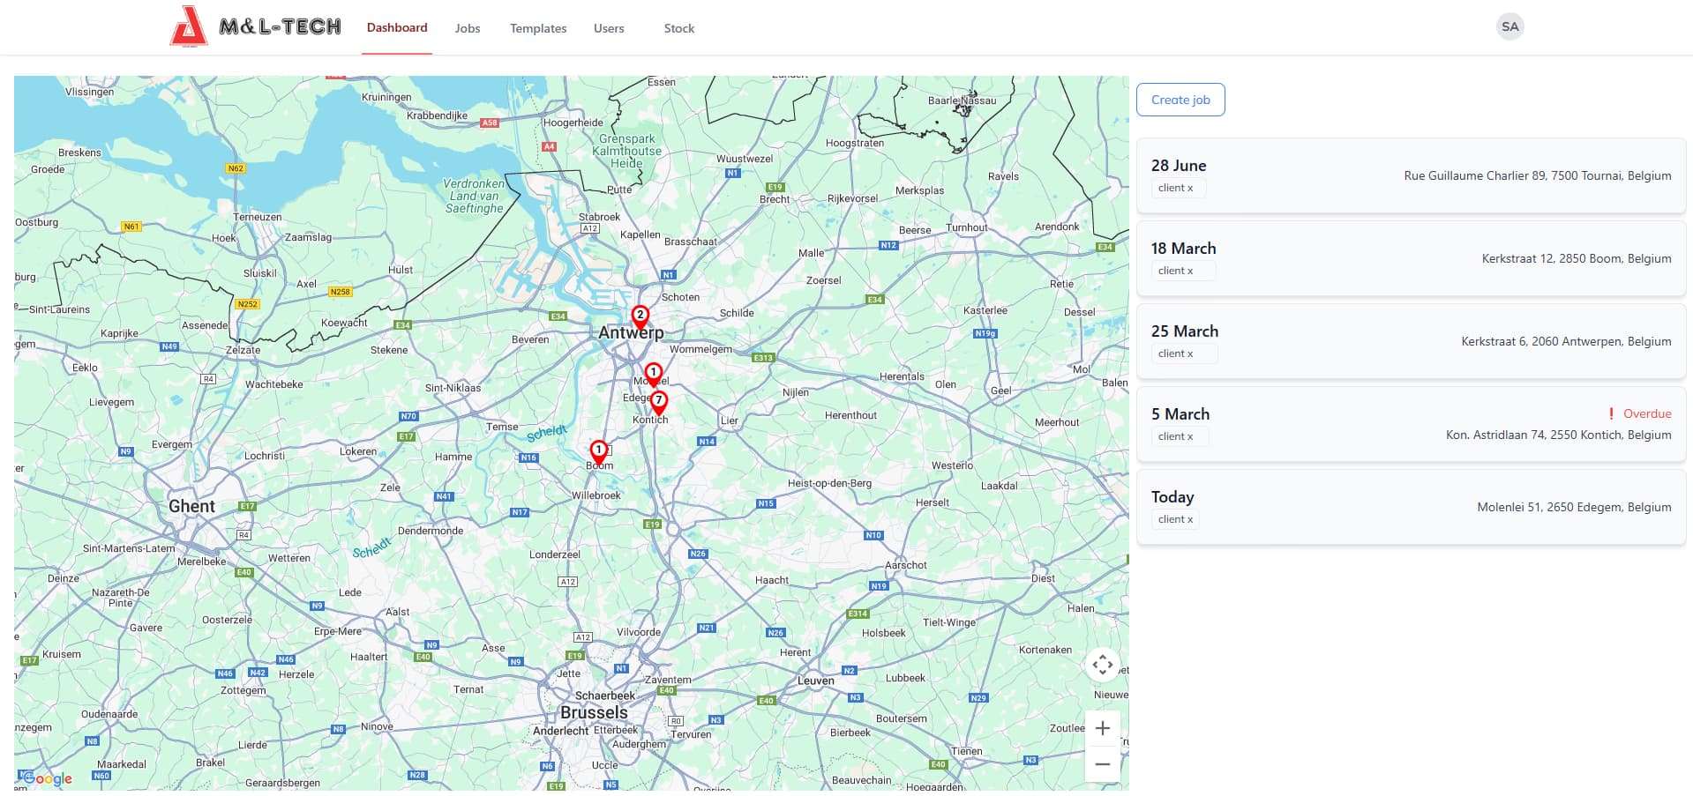This screenshot has height=796, width=1693.
Task: Click client x tag on Today job
Action: pyautogui.click(x=1175, y=519)
